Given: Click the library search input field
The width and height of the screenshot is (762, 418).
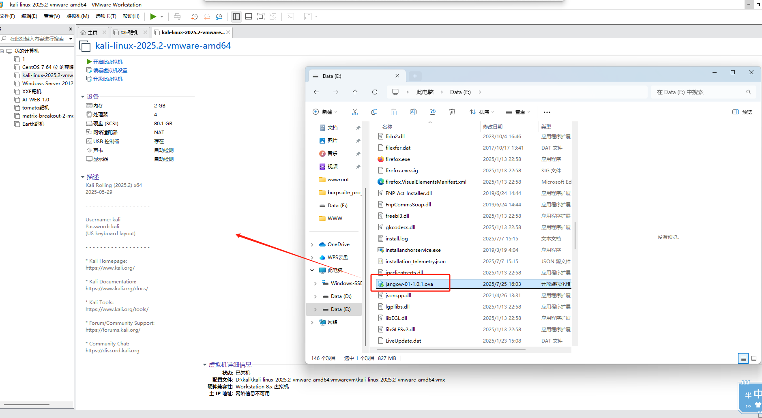Looking at the screenshot, I should click(x=36, y=39).
